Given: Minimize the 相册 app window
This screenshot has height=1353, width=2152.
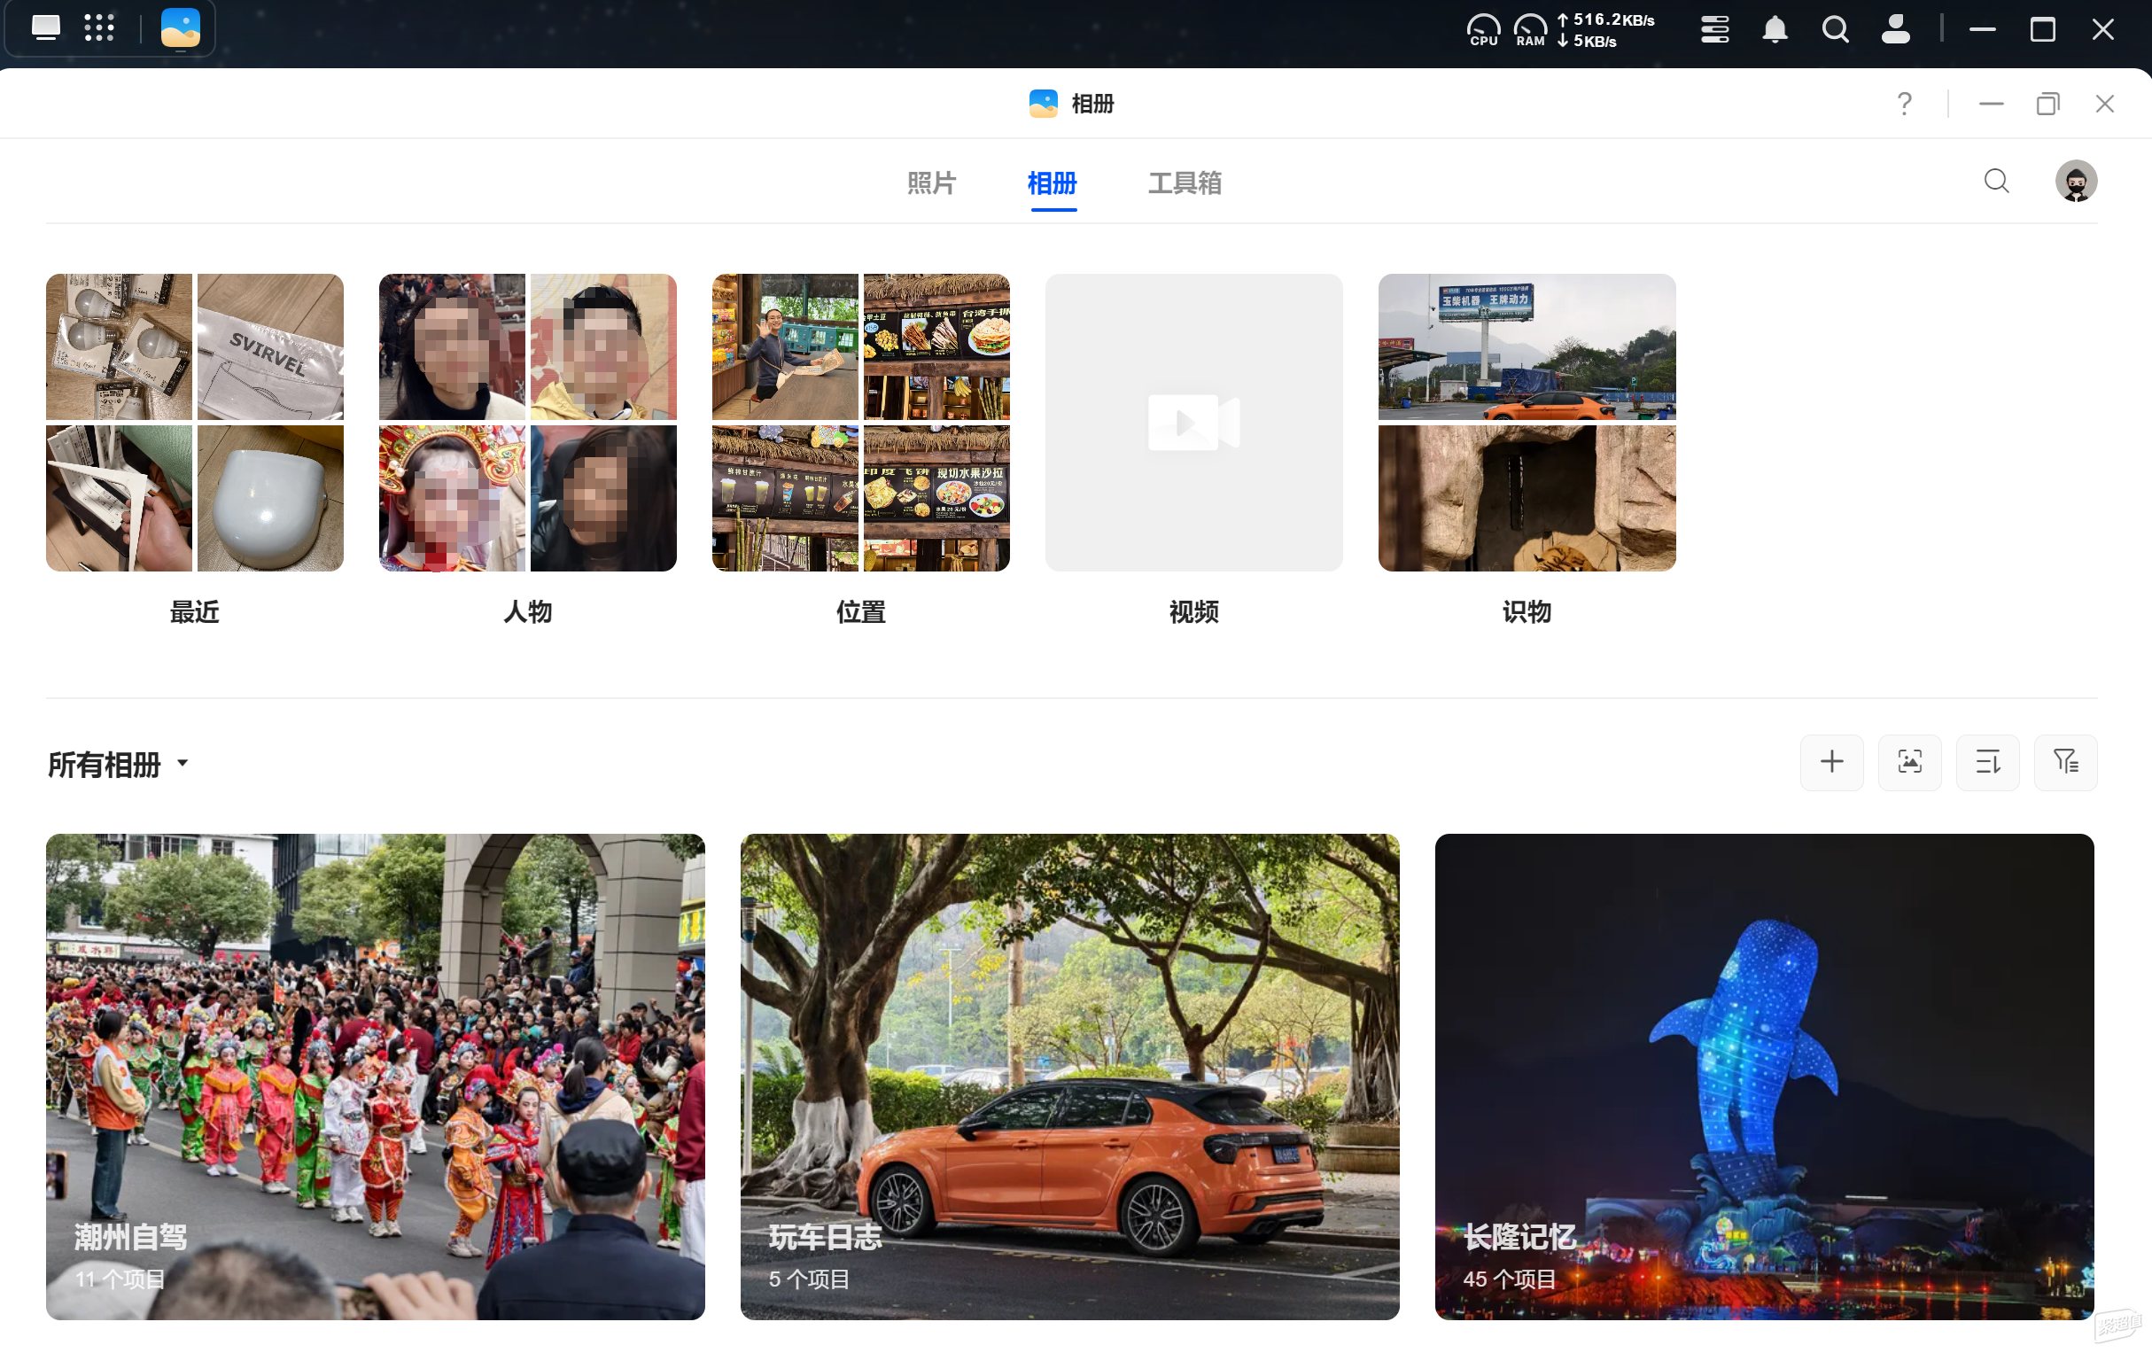Looking at the screenshot, I should pos(1990,104).
